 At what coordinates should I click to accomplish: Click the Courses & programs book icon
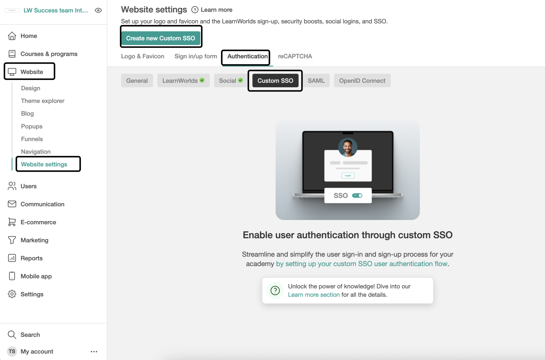tap(12, 54)
